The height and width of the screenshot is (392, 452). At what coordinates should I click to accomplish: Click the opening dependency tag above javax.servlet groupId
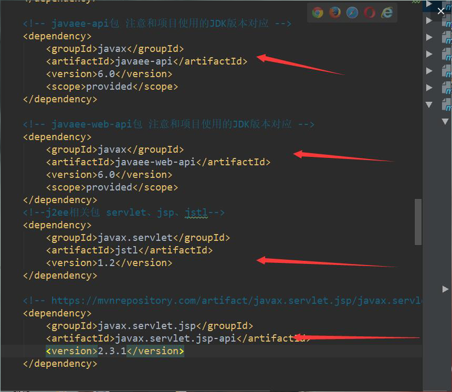57,225
